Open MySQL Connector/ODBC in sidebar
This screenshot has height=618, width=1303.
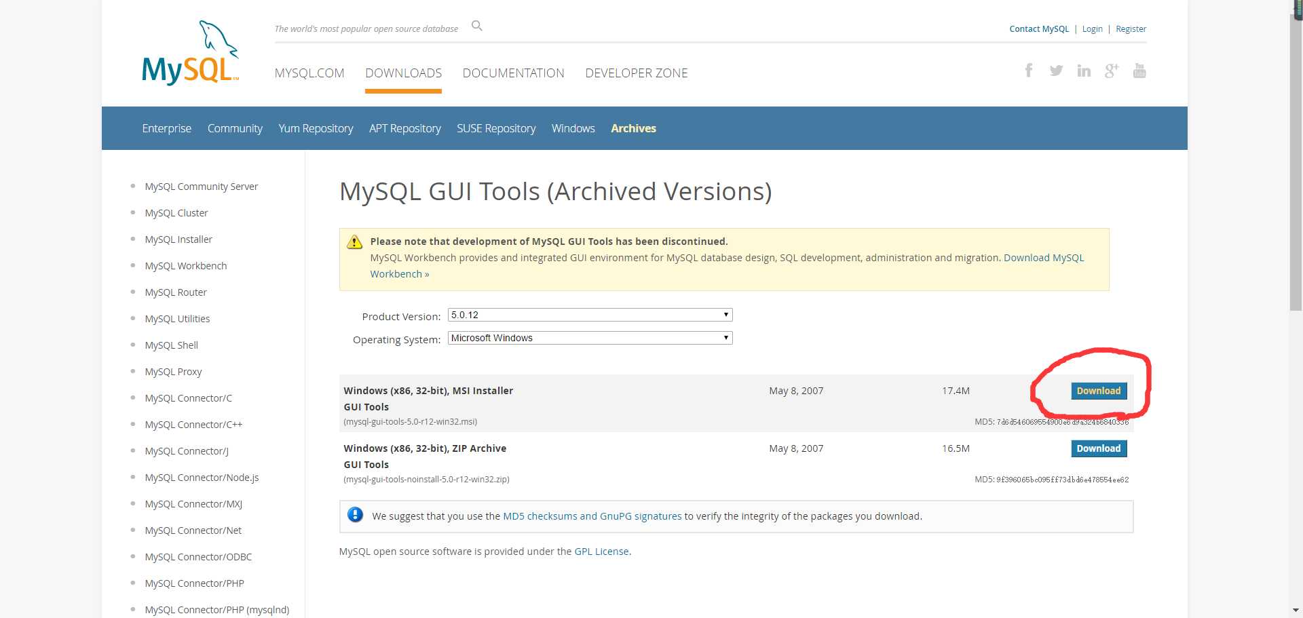[x=198, y=557]
